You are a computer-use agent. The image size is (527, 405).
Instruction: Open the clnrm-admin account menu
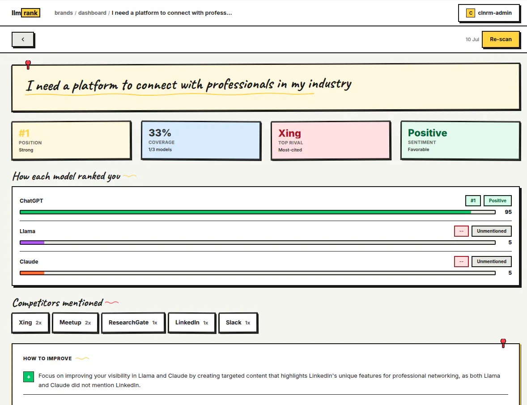489,13
